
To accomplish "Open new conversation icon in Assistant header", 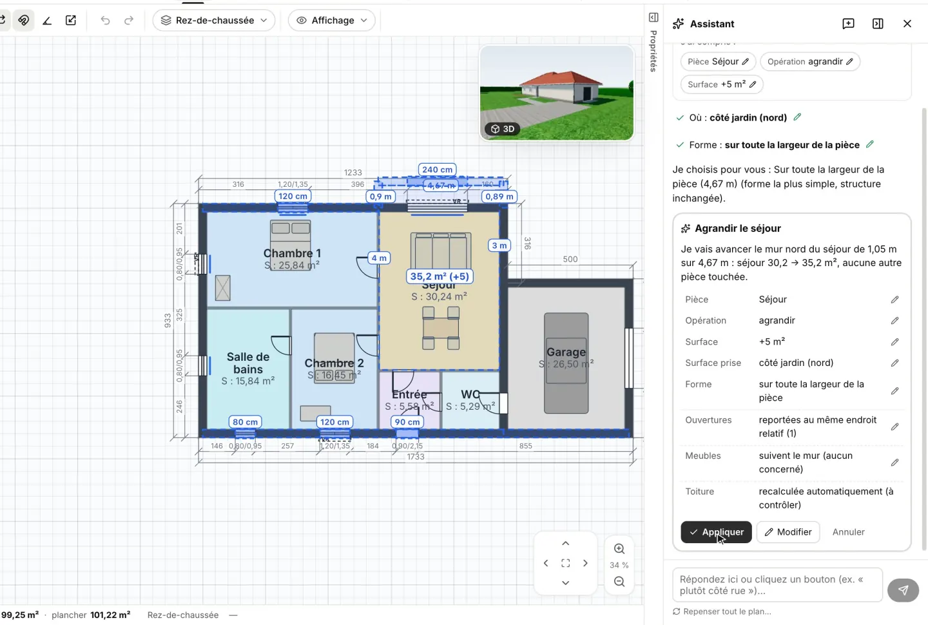I will 848,24.
